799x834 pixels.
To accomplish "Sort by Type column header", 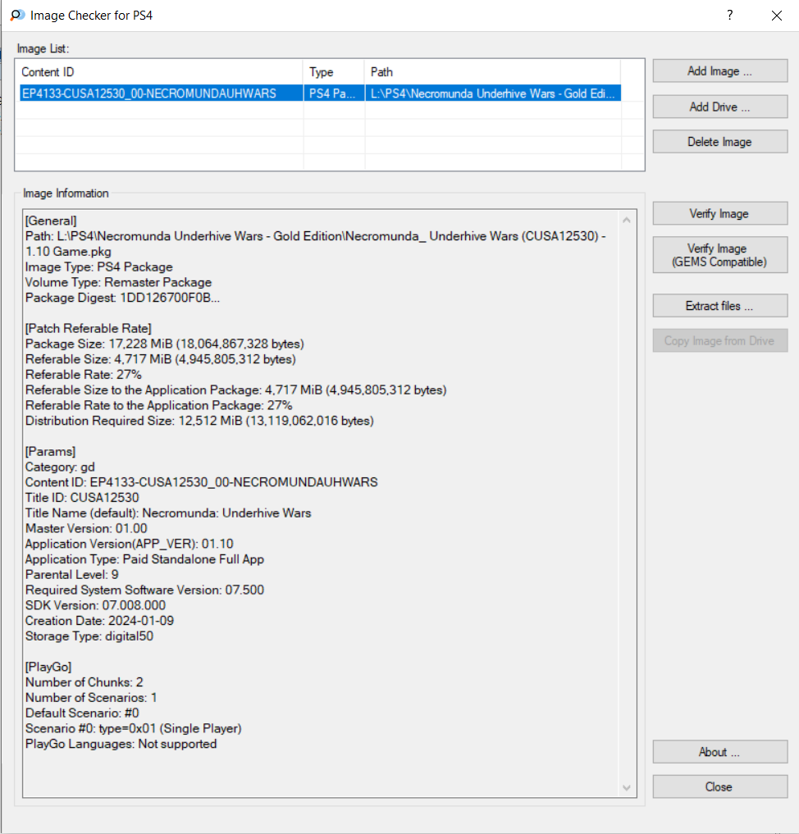I will click(334, 72).
